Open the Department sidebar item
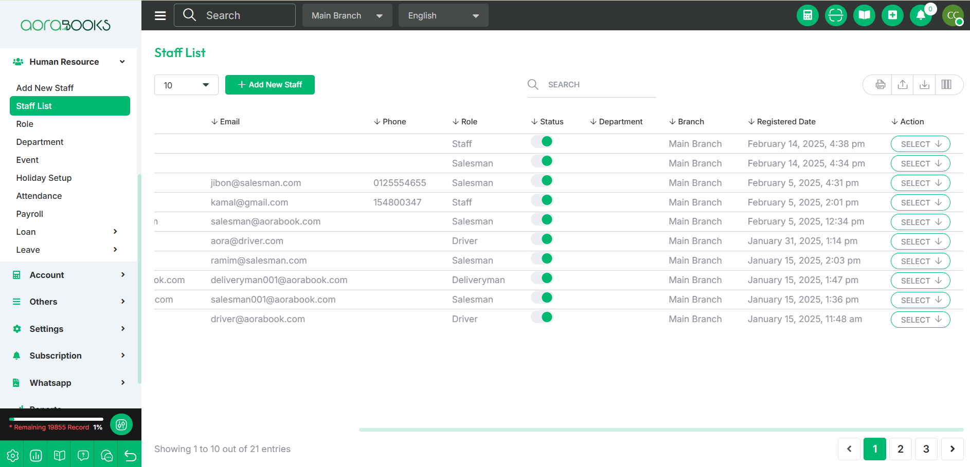Viewport: 970px width, 467px height. (40, 142)
